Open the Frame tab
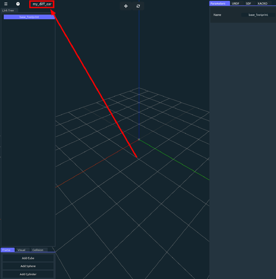The width and height of the screenshot is (276, 279). coord(8,250)
